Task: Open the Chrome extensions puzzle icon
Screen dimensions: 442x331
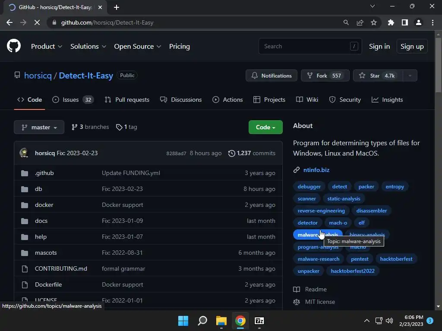Action: tap(391, 22)
